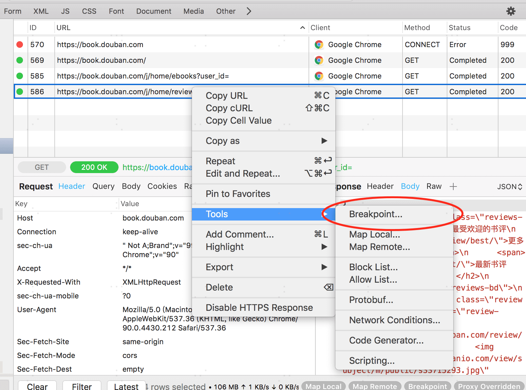
Task: Select Disable HTTPS Response
Action: click(263, 308)
